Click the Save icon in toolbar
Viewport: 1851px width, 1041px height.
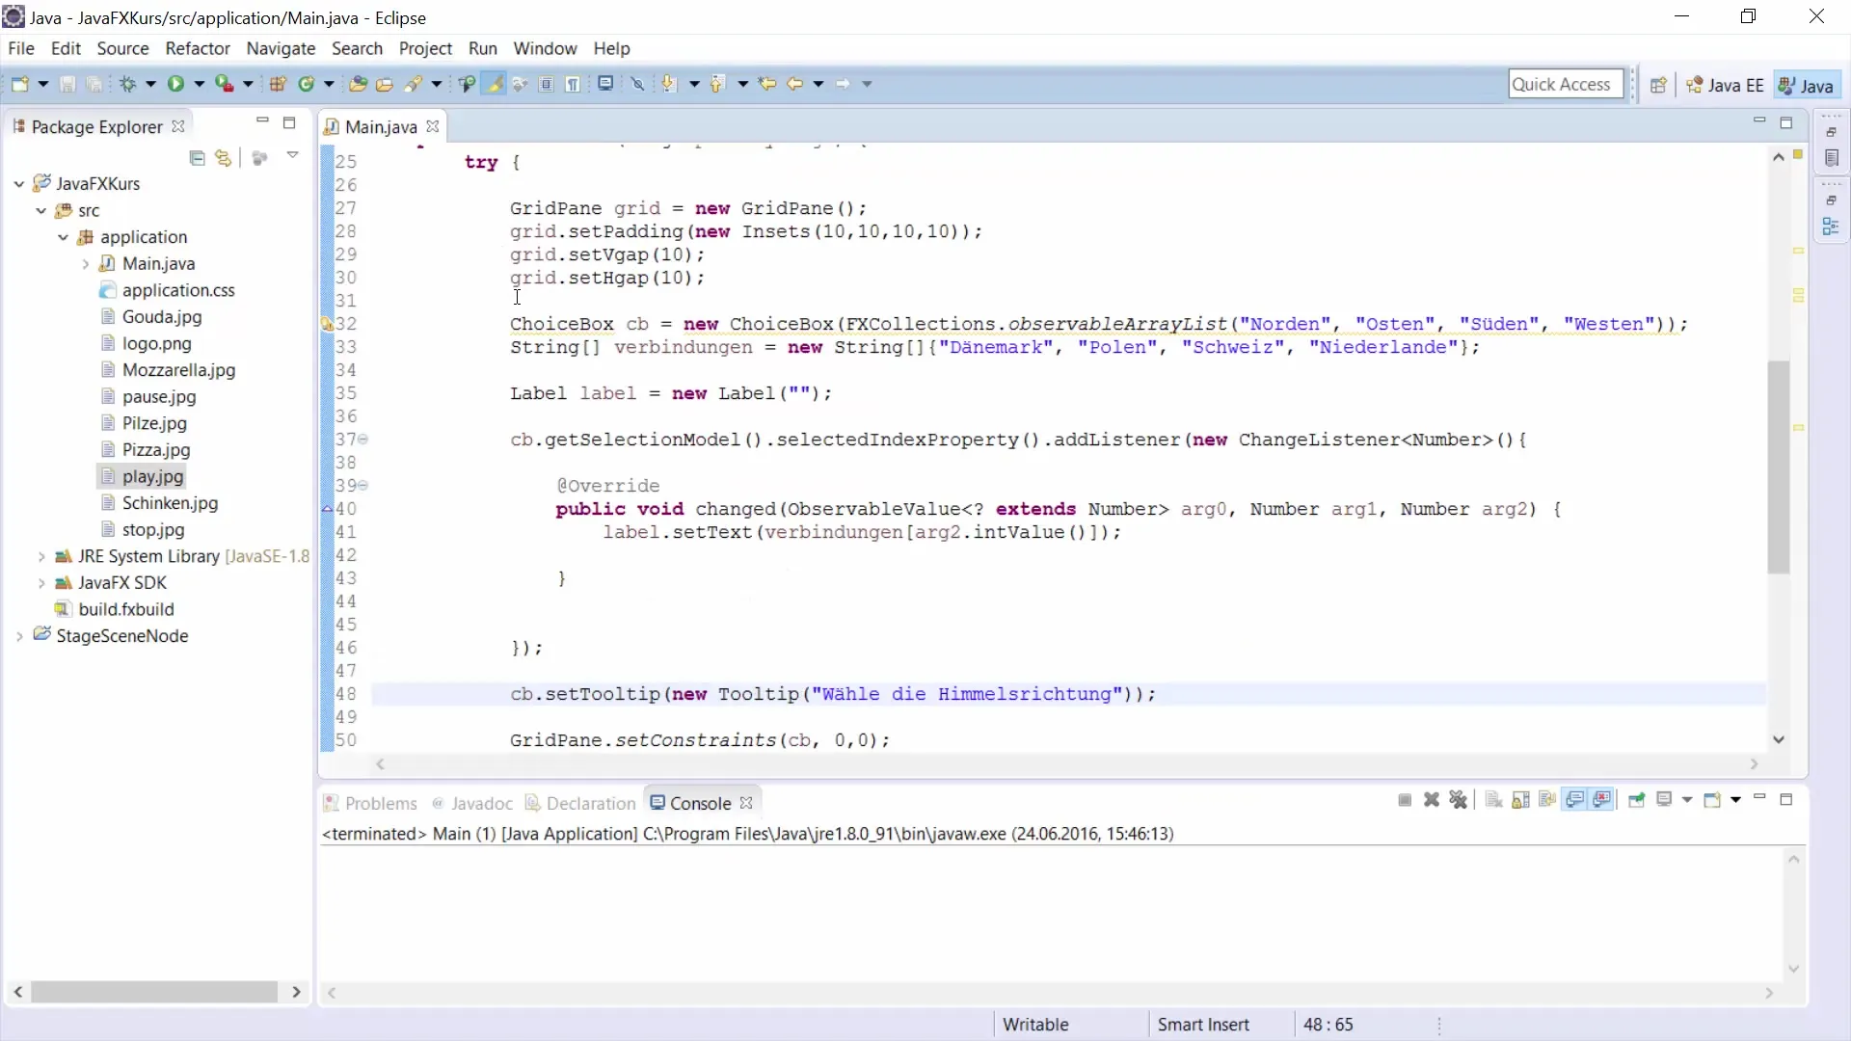click(x=67, y=85)
